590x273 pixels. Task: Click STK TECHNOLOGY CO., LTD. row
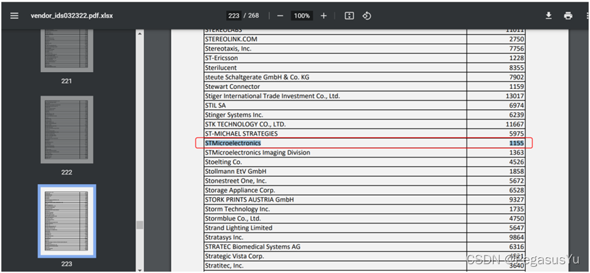364,124
